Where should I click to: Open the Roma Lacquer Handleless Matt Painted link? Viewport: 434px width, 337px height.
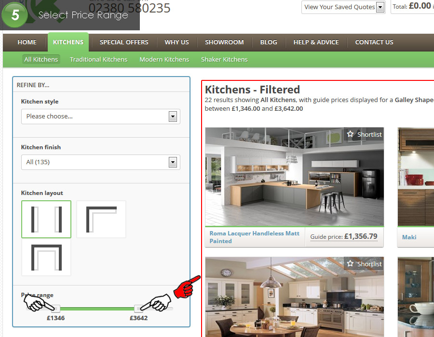pos(254,237)
